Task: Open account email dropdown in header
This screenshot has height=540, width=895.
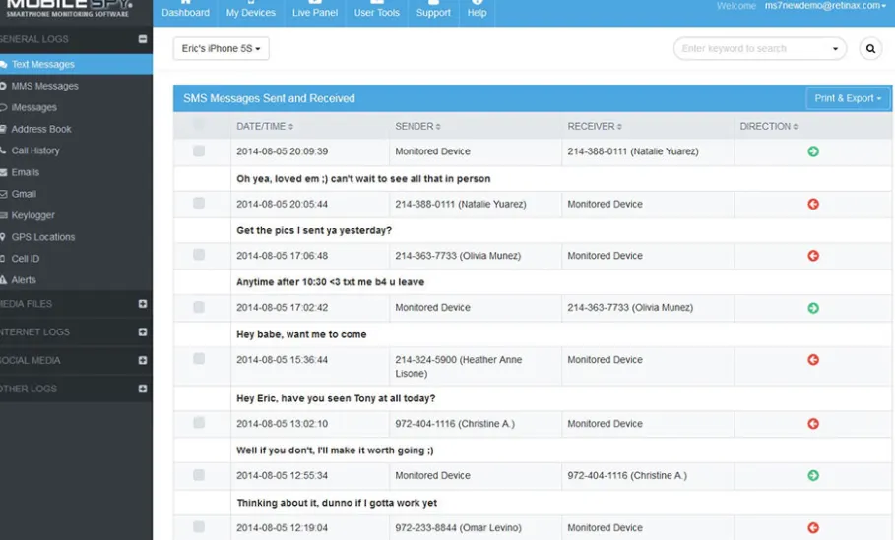Action: (x=825, y=6)
